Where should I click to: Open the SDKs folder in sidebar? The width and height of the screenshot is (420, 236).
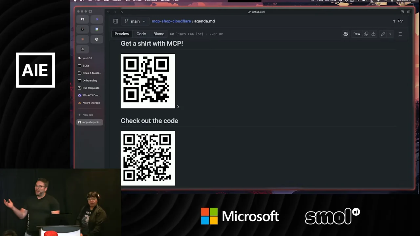pos(90,66)
